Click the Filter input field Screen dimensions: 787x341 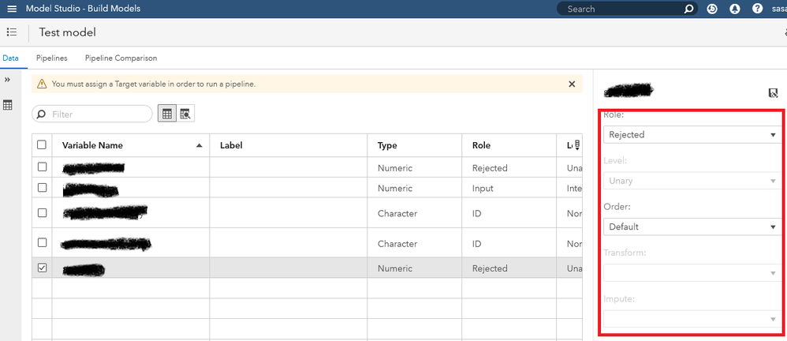click(98, 114)
